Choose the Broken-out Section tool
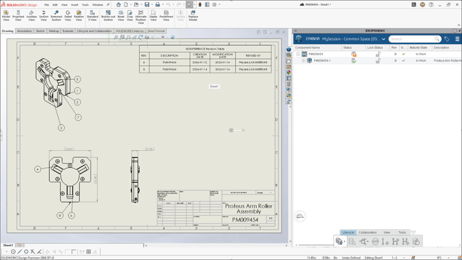 click(108, 14)
